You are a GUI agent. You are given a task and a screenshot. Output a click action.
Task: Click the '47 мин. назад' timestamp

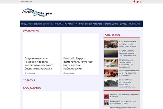(x=69, y=73)
